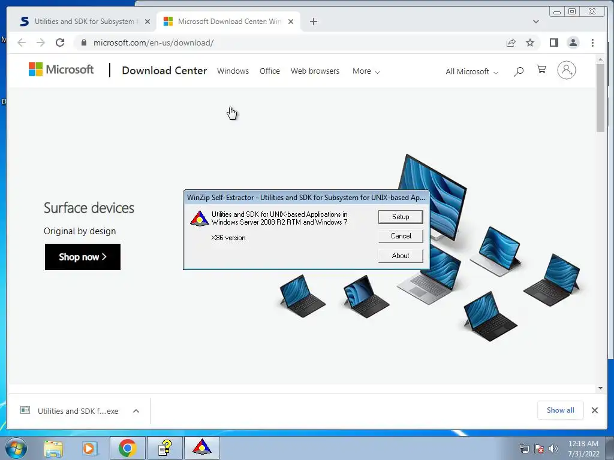Click Setup in the WinZip Self-Extractor dialog

400,217
